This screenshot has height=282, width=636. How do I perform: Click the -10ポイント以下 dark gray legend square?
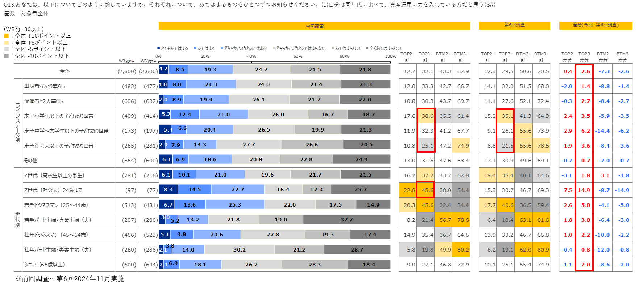(x=6, y=56)
